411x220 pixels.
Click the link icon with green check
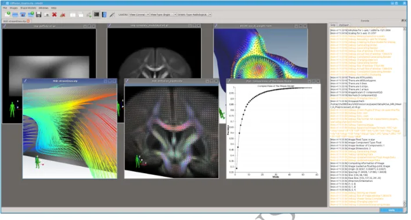(89, 14)
